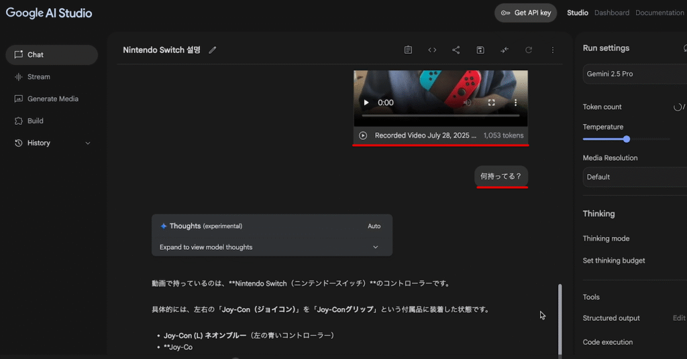Click the Structured output setting
This screenshot has width=687, height=359.
(611, 318)
